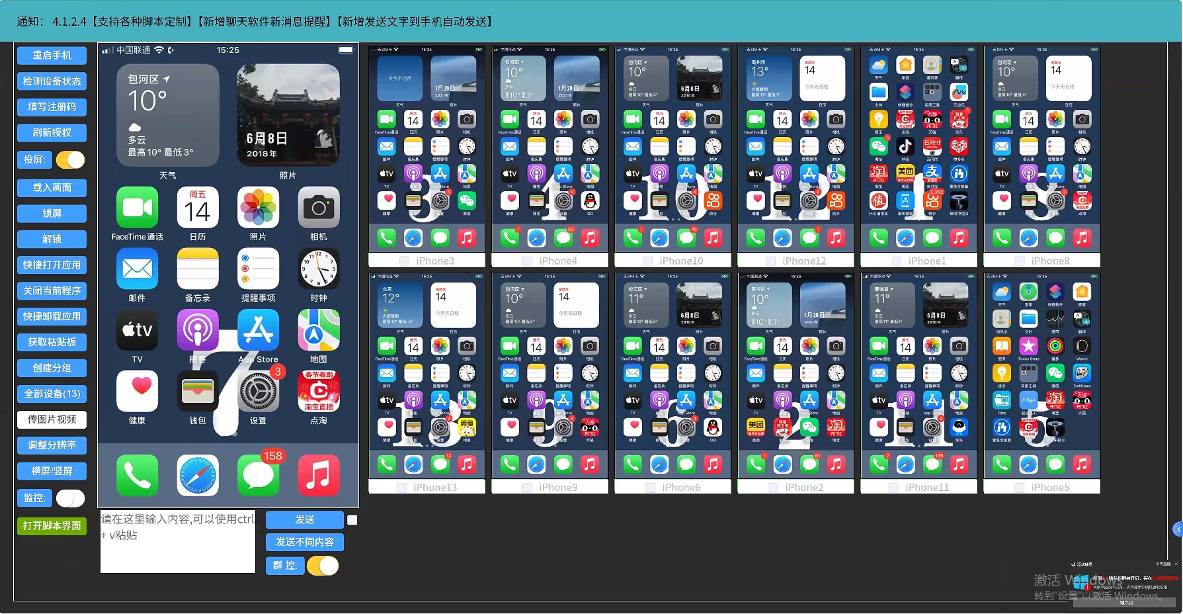1183x614 pixels.
Task: Toggle the 监控 switch
Action: pos(70,498)
